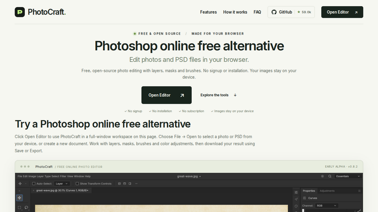Open the File menu in editor
Image resolution: width=378 pixels, height=212 pixels.
point(20,176)
